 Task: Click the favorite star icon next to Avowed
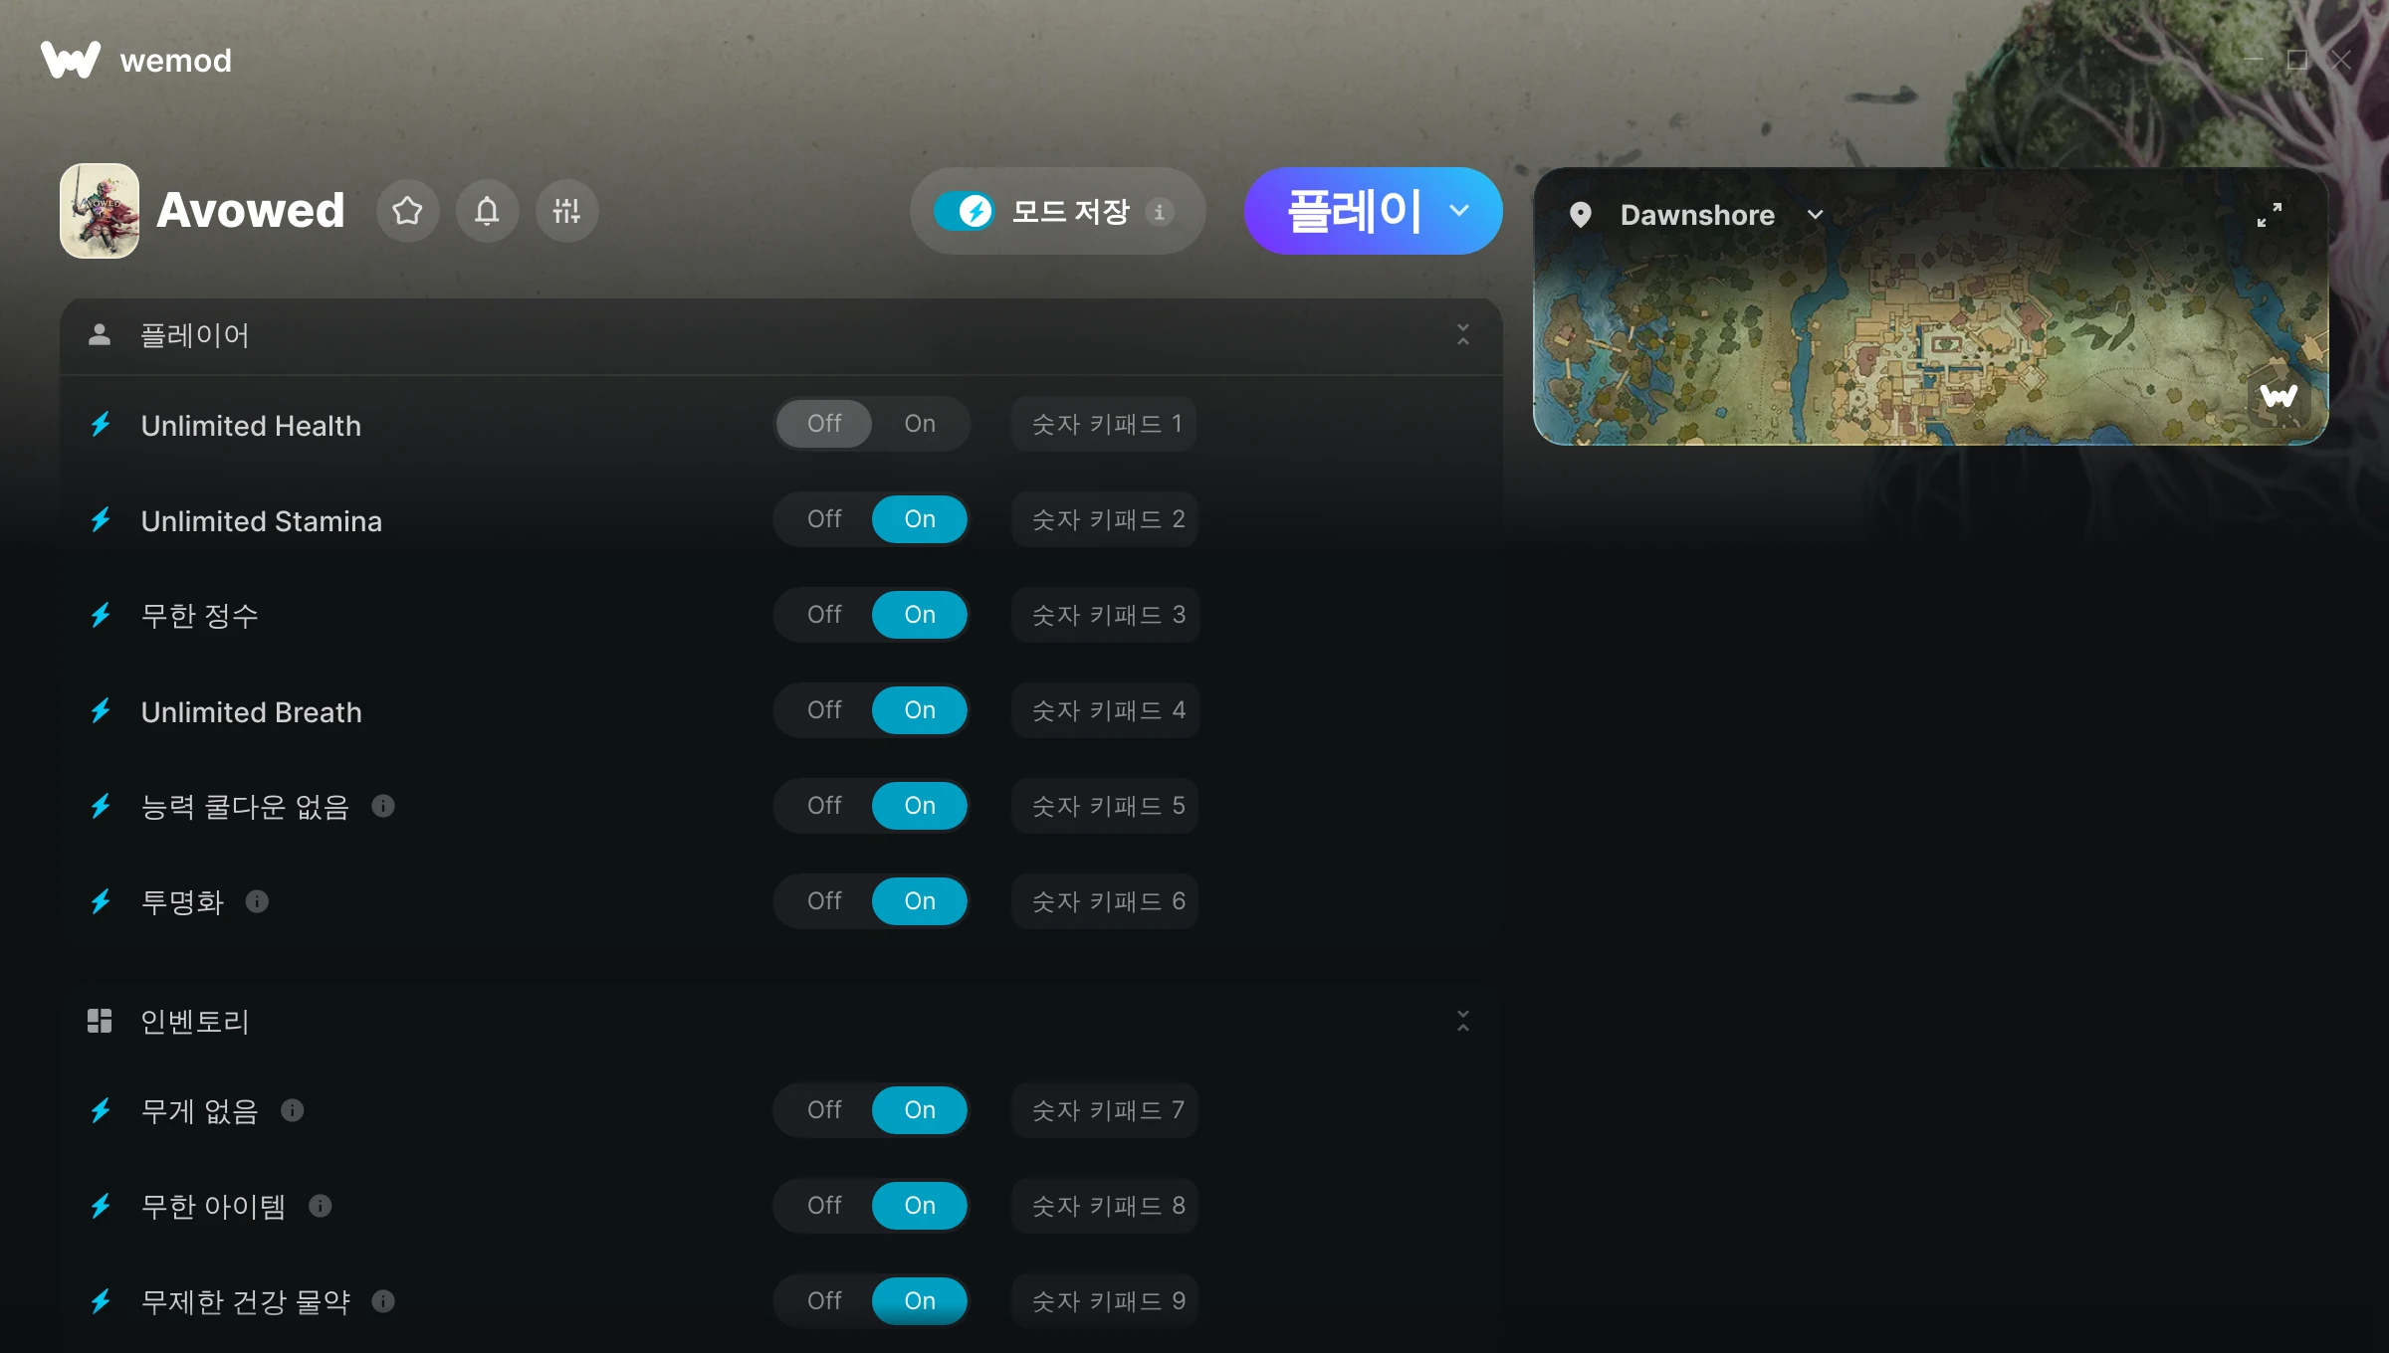[407, 211]
